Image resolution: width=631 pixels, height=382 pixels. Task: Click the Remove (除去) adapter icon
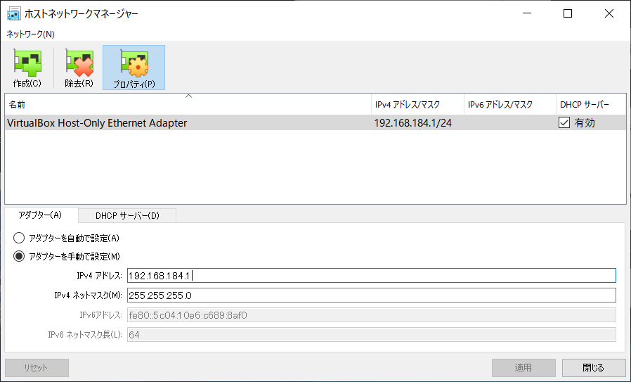(x=79, y=68)
